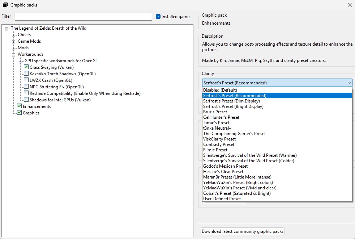Select Serfrost's Preset (Dim Display)
The image size is (355, 239).
pyautogui.click(x=277, y=101)
